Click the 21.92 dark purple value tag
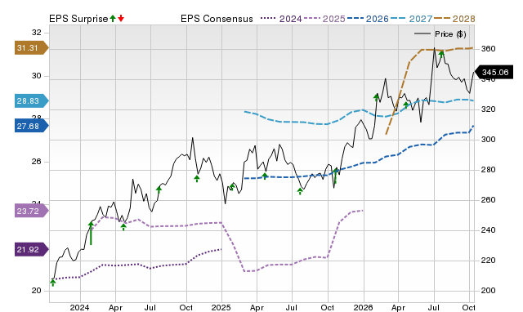The width and height of the screenshot is (523, 312). click(31, 249)
